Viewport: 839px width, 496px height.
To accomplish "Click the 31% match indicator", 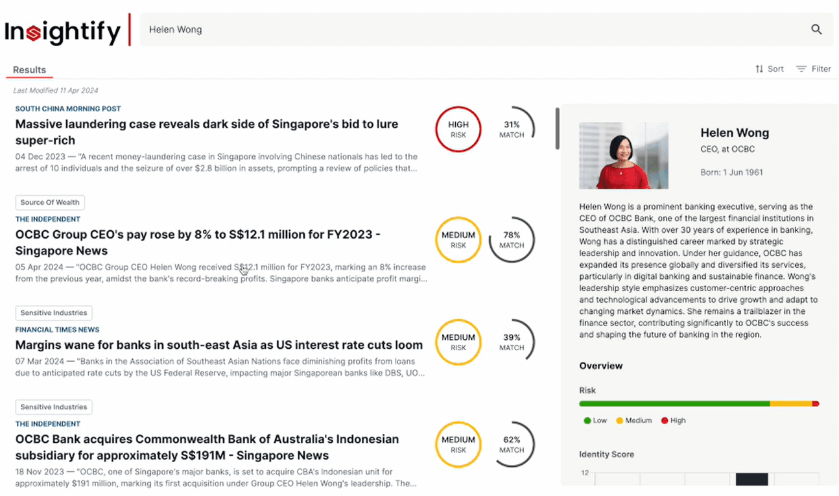I will 512,129.
